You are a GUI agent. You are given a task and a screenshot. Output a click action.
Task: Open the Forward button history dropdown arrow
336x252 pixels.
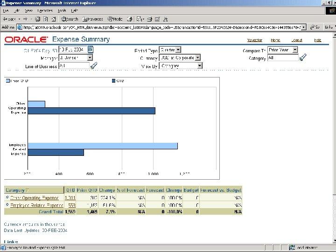32,19
